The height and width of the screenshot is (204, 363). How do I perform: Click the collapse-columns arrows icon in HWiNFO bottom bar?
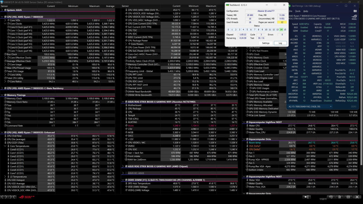(13, 197)
